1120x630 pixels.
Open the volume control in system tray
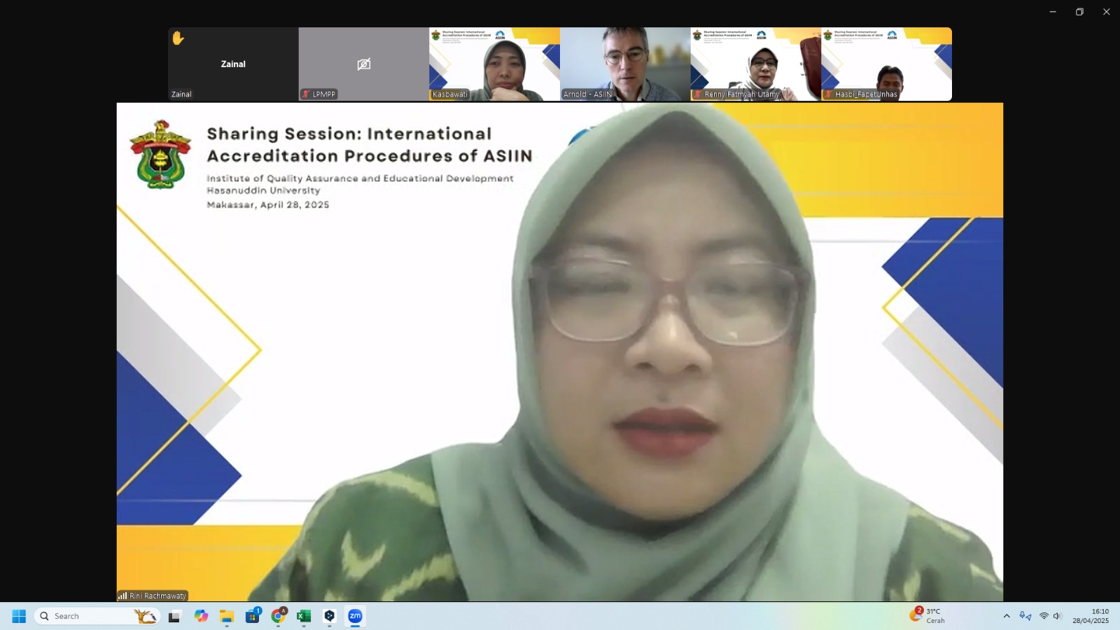click(x=1057, y=616)
